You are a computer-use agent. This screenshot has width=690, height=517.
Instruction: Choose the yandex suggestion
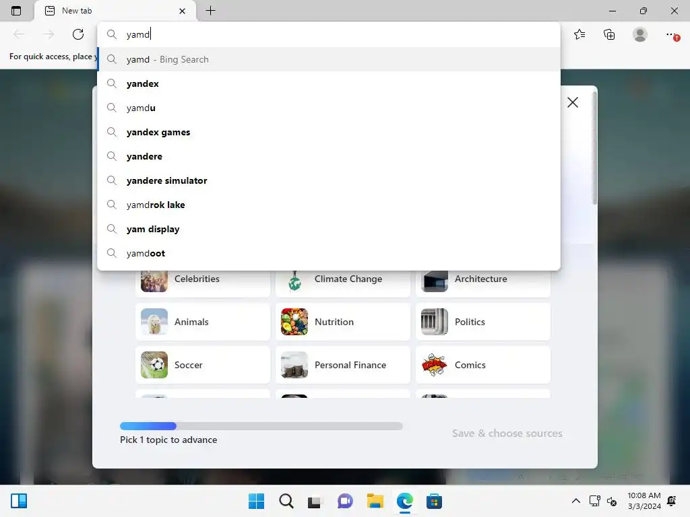[329, 83]
